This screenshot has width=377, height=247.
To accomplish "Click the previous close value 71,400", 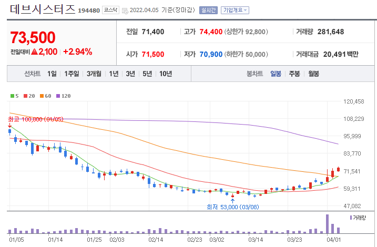I will 153,32.
